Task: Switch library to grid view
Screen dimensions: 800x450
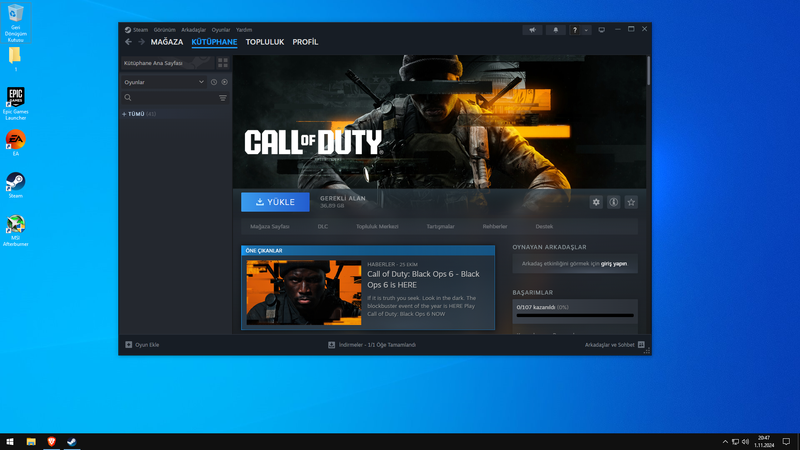Action: coord(223,63)
